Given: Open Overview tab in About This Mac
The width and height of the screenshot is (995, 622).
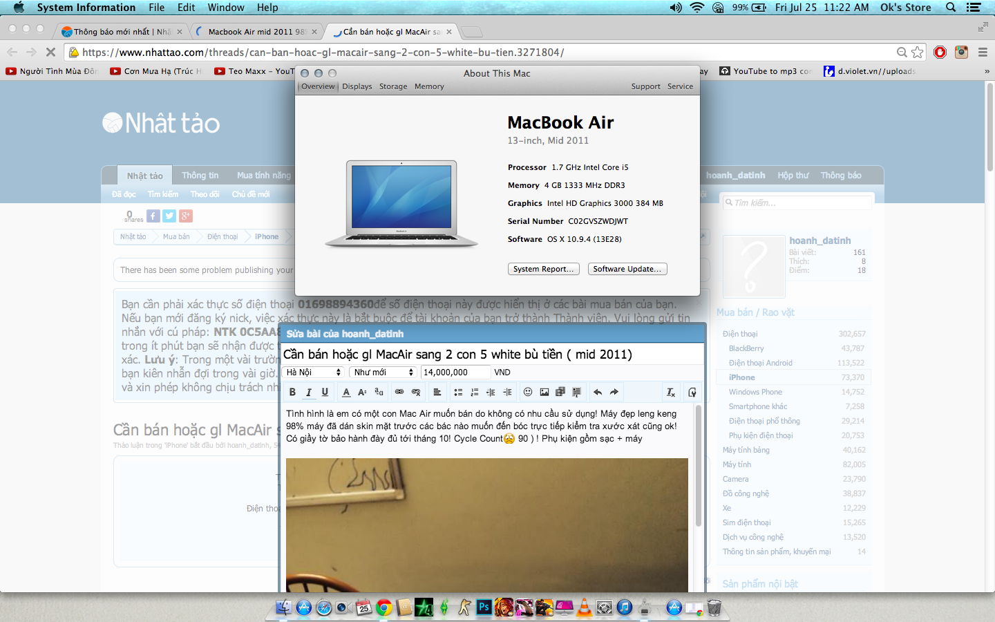Looking at the screenshot, I should click(x=318, y=86).
